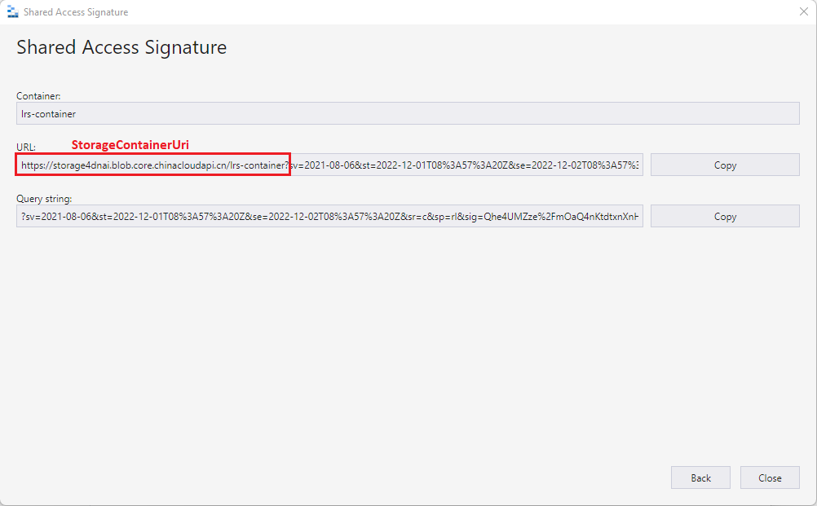The image size is (817, 506).
Task: Close the dialog using the title bar X
Action: click(804, 11)
